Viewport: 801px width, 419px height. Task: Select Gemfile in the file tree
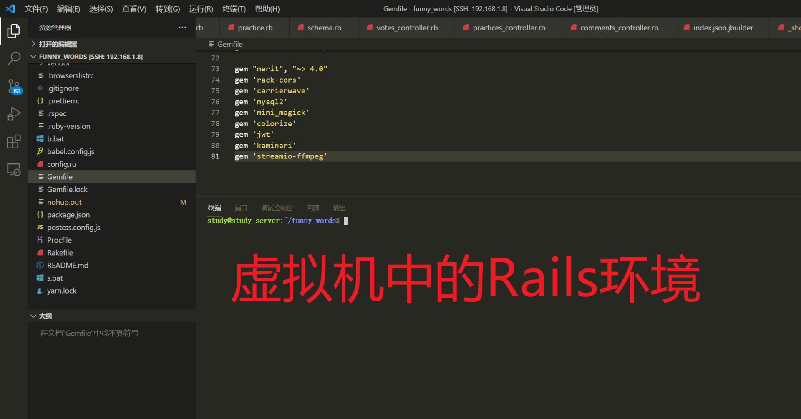coord(112,176)
